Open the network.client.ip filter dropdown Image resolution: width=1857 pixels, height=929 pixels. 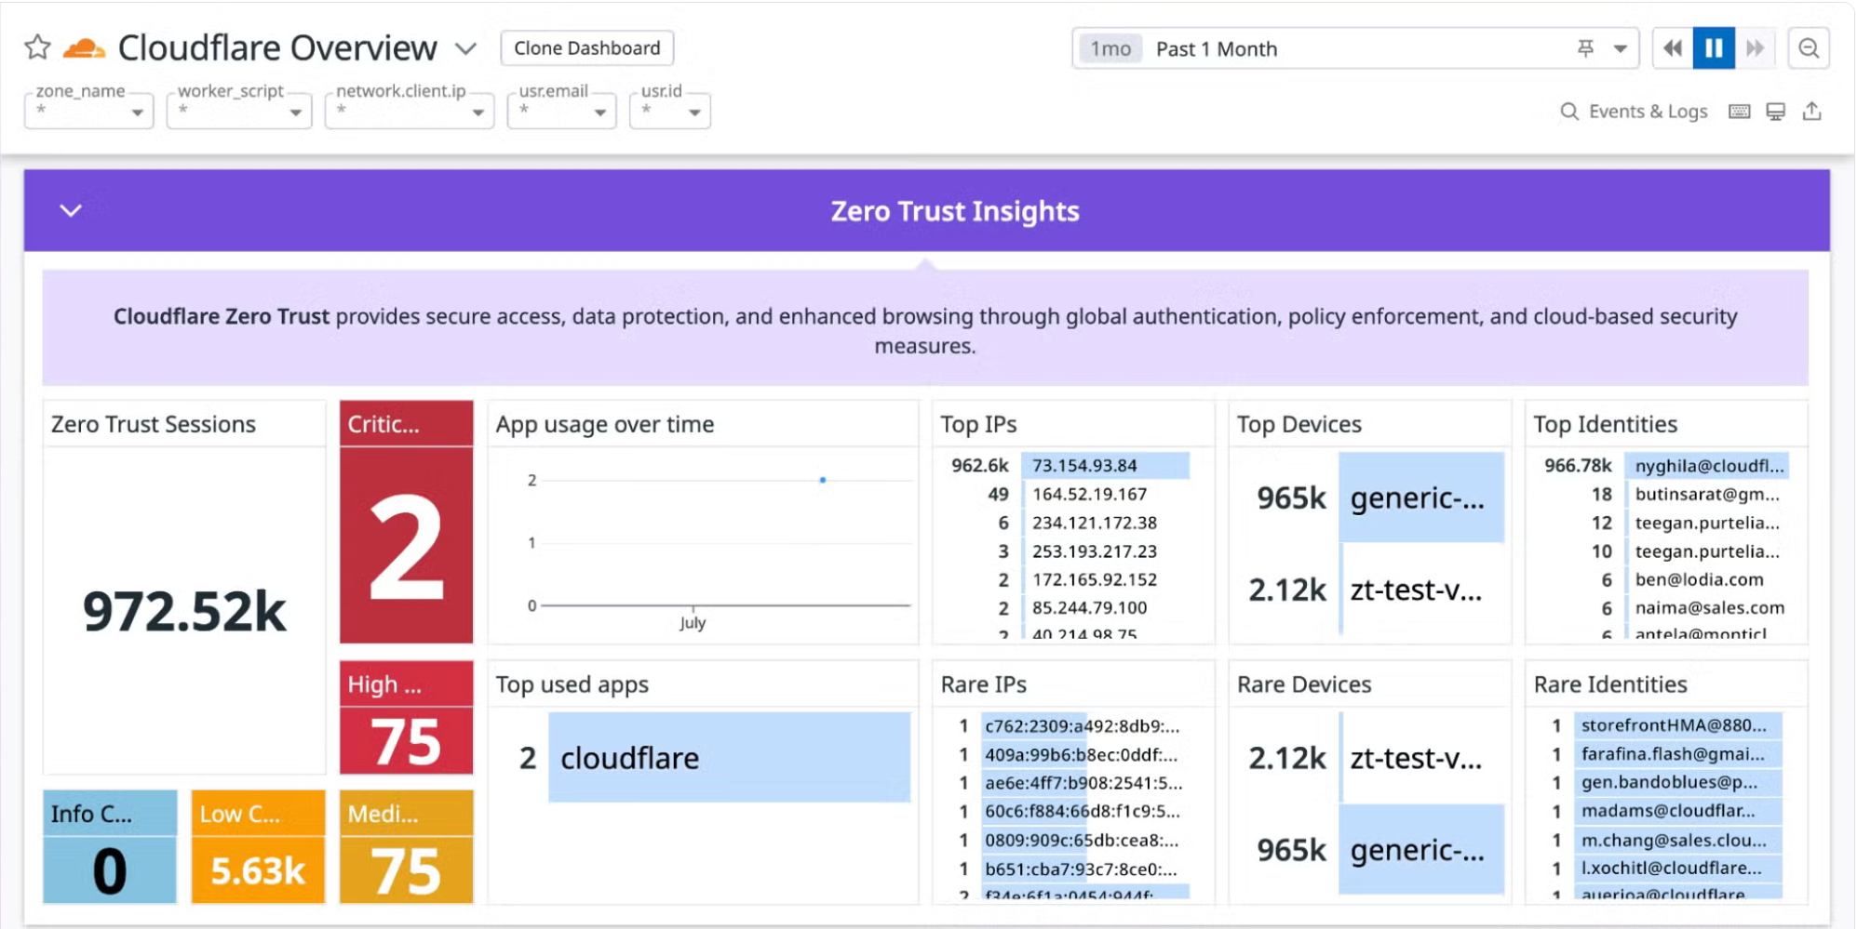(409, 111)
